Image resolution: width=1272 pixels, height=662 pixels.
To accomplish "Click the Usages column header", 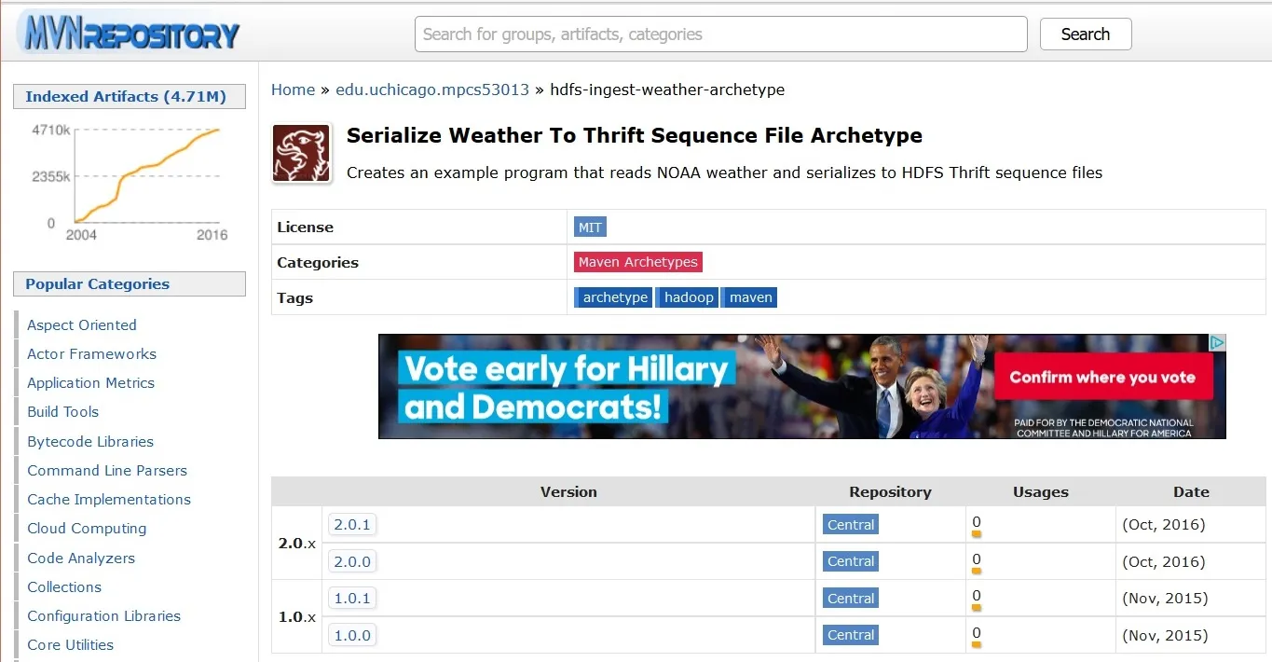I will coord(1041,491).
